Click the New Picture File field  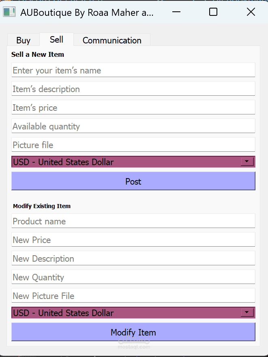(133, 296)
